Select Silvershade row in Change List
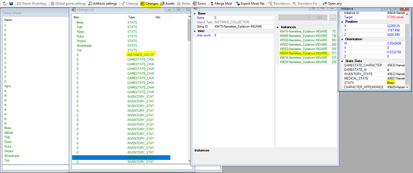The height and width of the screenshot is (173, 413). (x=121, y=46)
